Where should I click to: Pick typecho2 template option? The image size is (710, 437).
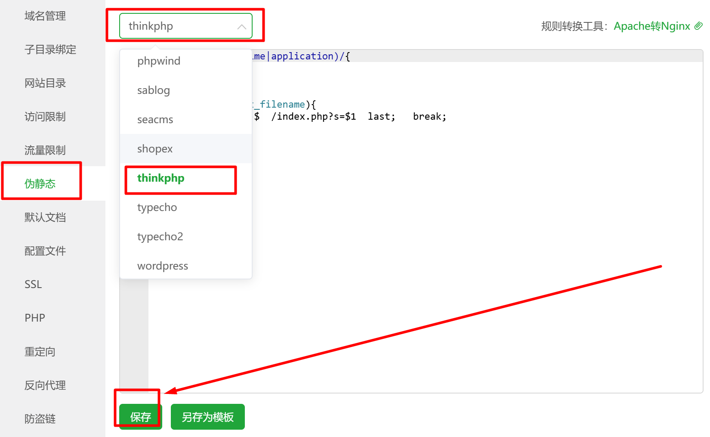(x=160, y=237)
